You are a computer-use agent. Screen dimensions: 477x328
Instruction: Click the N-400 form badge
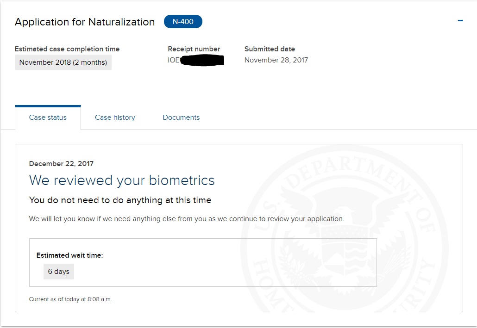(183, 22)
